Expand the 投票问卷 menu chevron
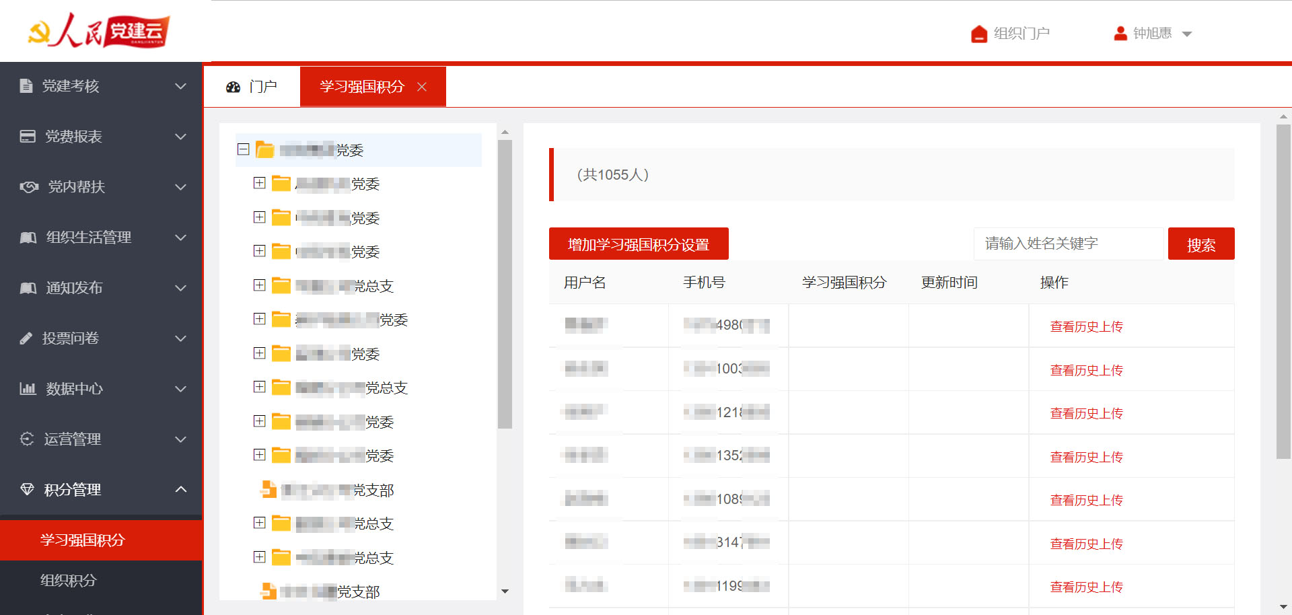Screen dimensions: 1292x615 [180, 338]
